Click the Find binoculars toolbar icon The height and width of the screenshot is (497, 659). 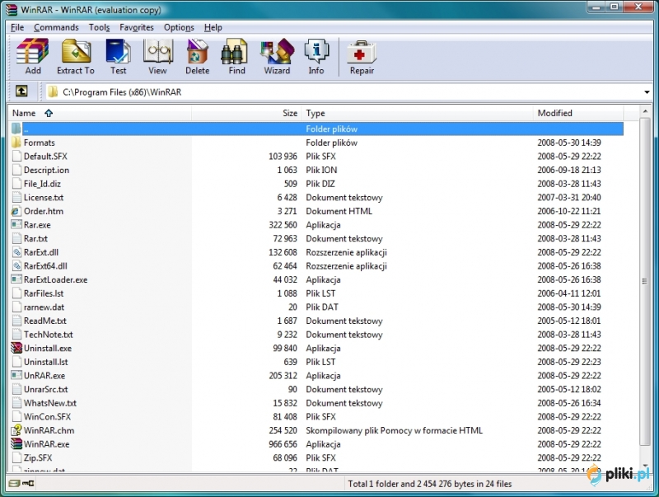tap(234, 51)
